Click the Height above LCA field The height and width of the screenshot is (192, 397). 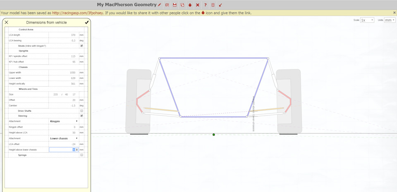pos(64,133)
